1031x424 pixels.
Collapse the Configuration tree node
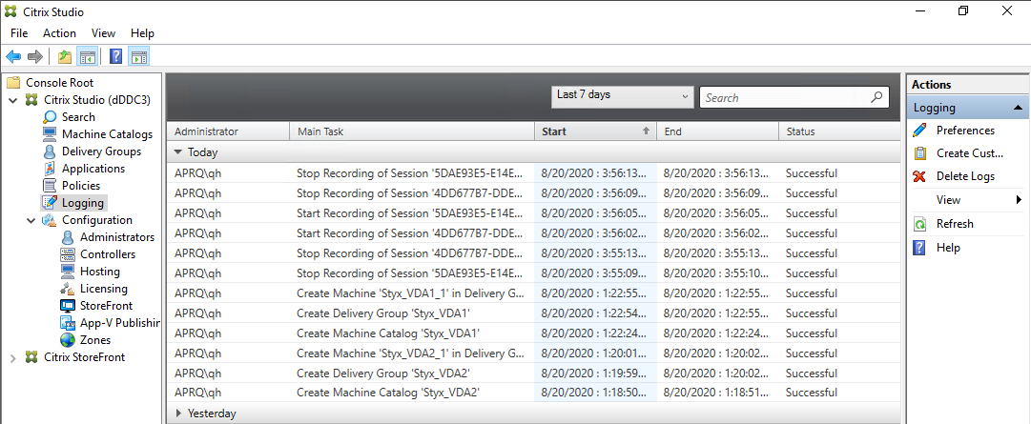pyautogui.click(x=31, y=220)
